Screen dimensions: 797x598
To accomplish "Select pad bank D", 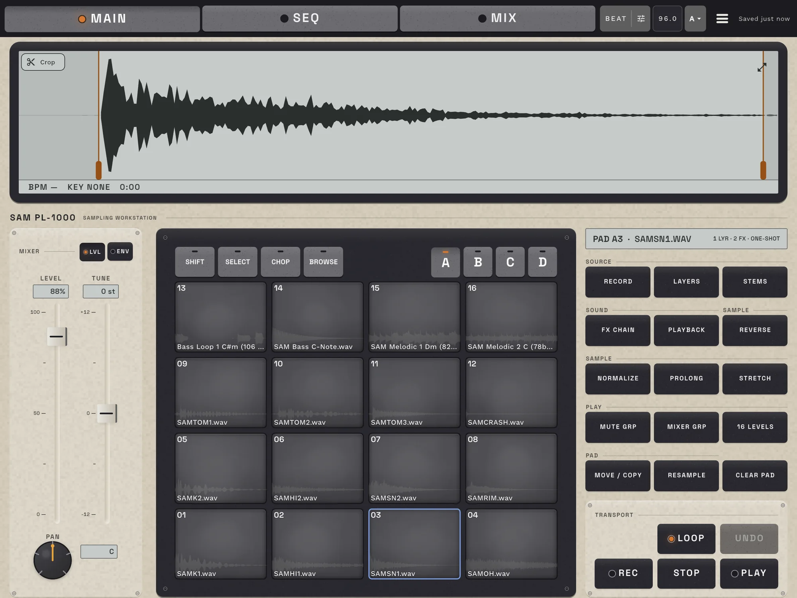I will click(542, 262).
